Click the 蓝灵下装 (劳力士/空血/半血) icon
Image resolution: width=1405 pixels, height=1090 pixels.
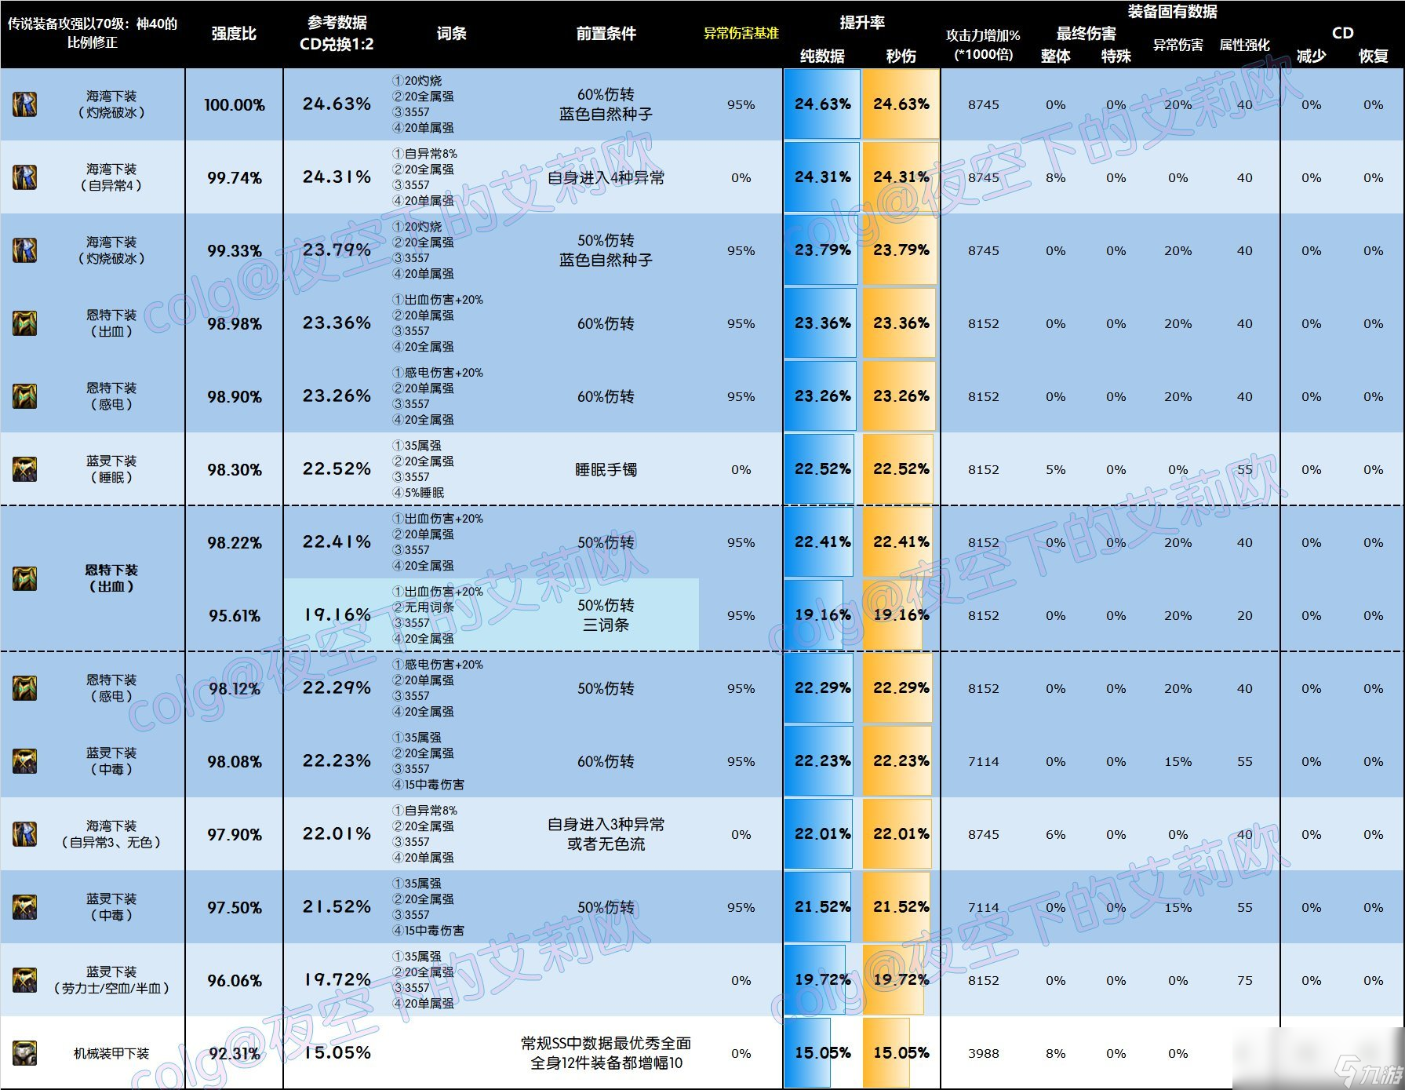click(24, 980)
